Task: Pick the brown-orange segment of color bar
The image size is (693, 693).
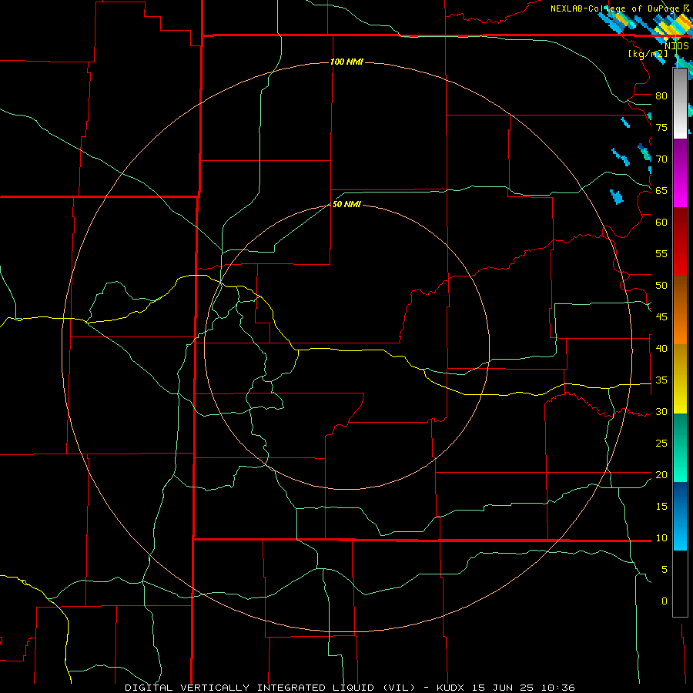Action: 680,310
